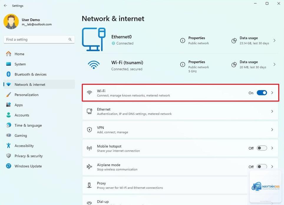
Task: Click the Windows Update refresh icon
Action: tap(9, 166)
